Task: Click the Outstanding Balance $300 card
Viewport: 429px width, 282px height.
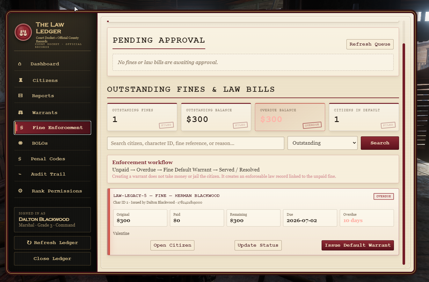Action: click(216, 117)
